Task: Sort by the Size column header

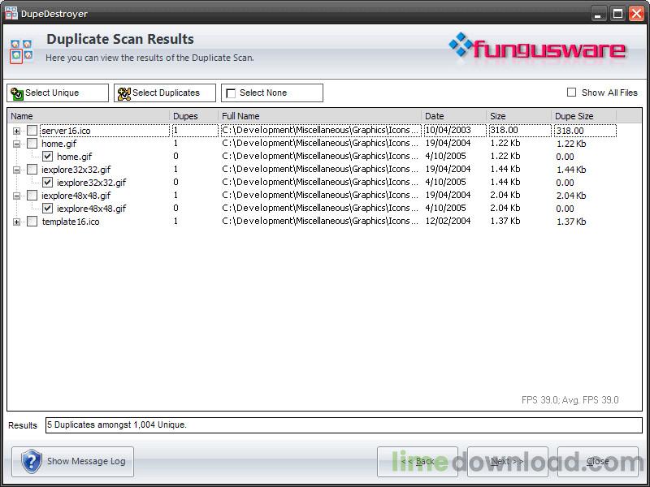Action: tap(518, 116)
